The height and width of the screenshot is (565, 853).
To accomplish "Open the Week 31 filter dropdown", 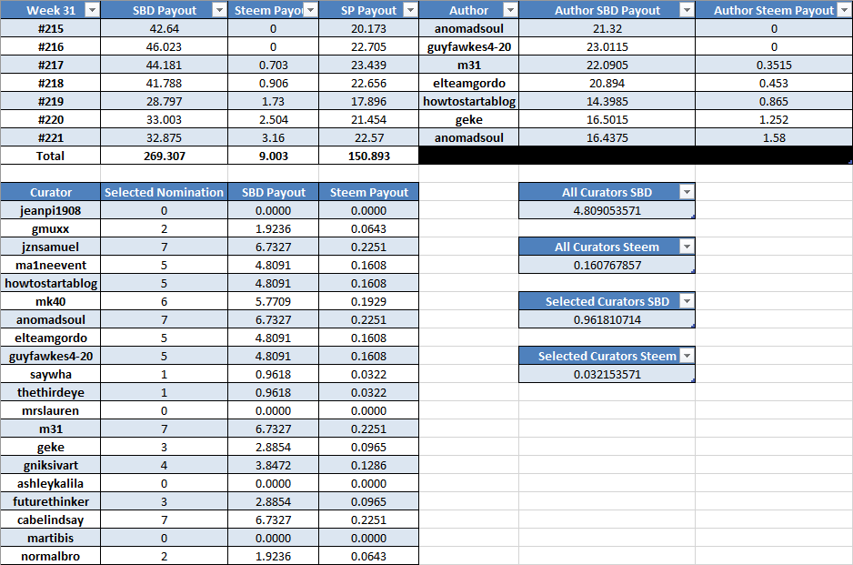I will click(93, 10).
